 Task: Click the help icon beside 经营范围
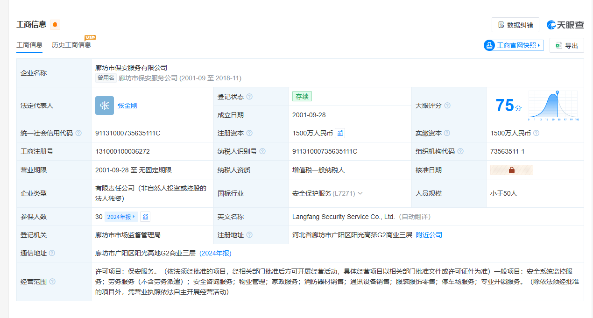[52, 281]
